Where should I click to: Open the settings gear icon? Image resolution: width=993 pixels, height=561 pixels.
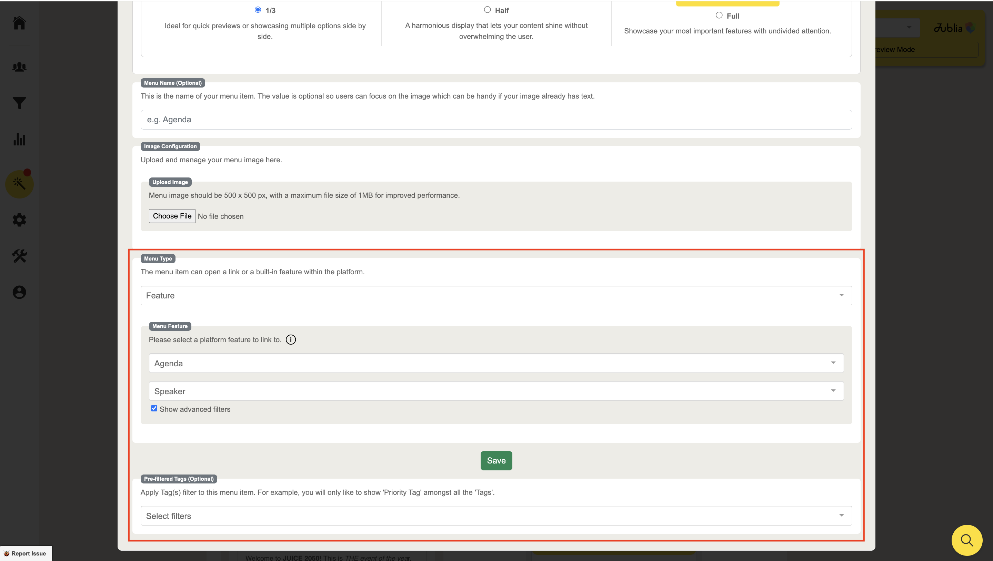[x=19, y=220]
